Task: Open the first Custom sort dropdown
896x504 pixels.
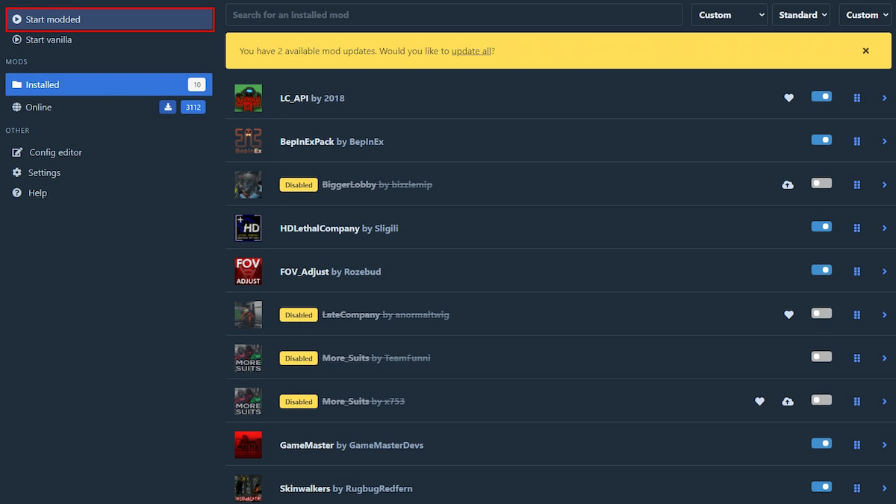Action: [x=729, y=15]
